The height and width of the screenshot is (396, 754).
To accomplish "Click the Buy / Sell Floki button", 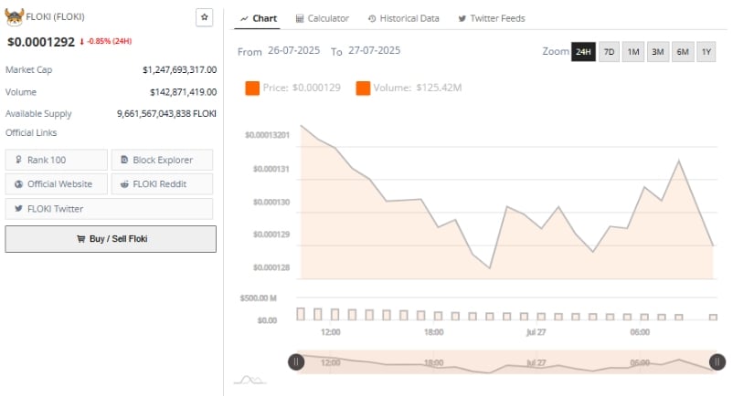I will pyautogui.click(x=111, y=238).
